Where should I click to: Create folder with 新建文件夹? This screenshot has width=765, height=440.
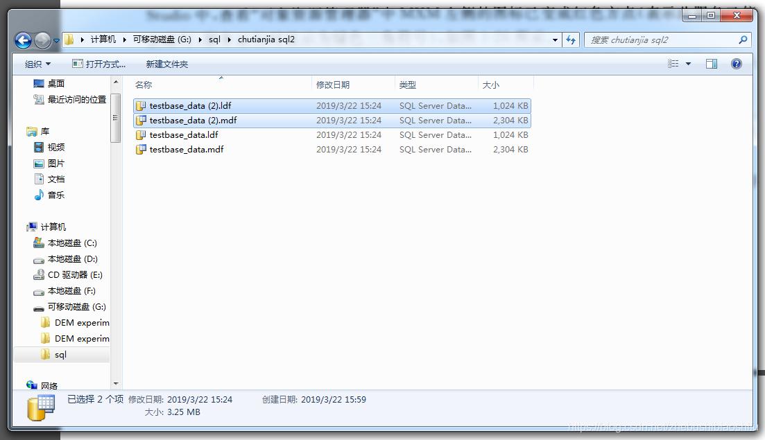[167, 64]
